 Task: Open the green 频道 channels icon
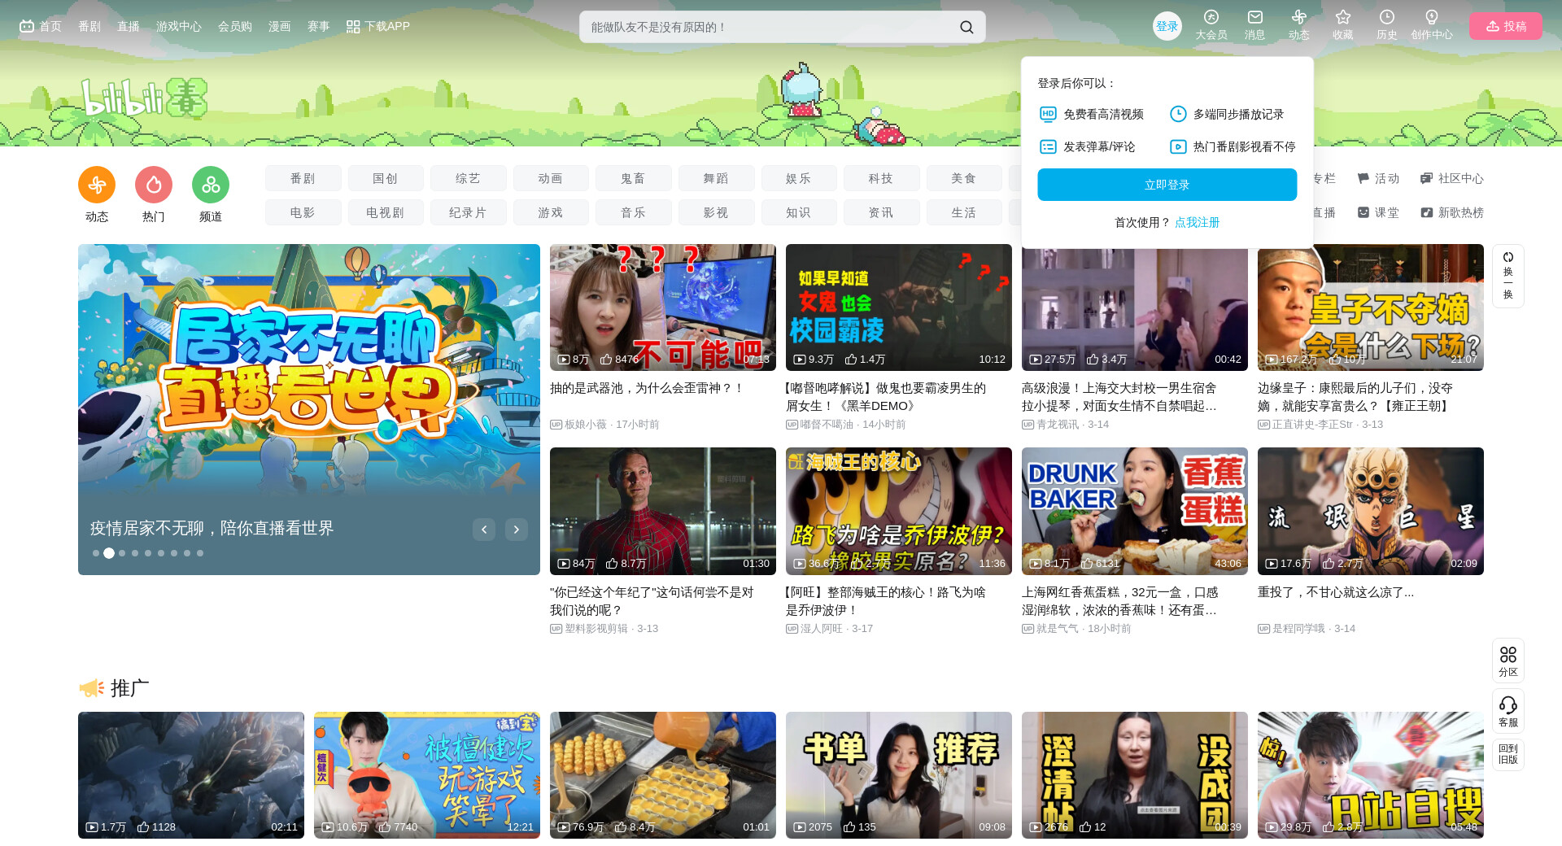pos(211,185)
